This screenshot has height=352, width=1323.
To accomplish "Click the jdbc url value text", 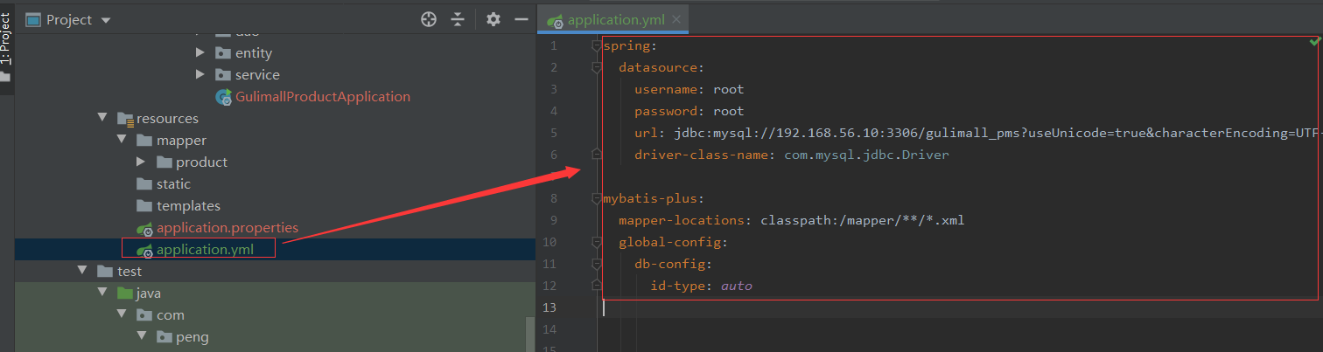I will pos(997,133).
